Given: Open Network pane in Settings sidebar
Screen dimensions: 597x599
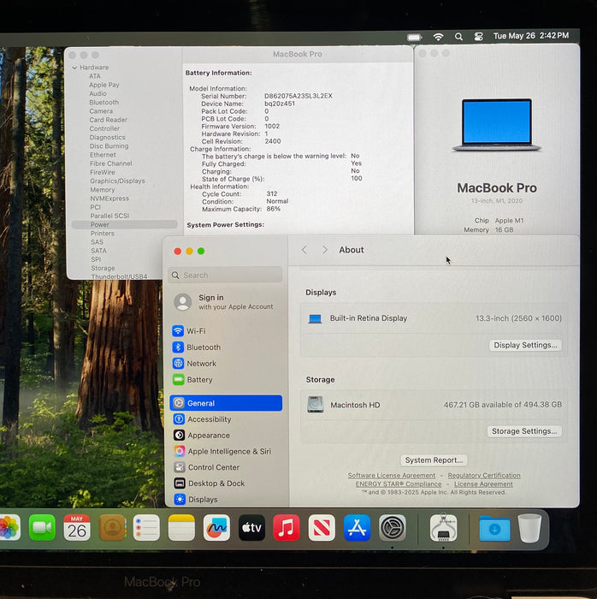Looking at the screenshot, I should tap(226, 364).
